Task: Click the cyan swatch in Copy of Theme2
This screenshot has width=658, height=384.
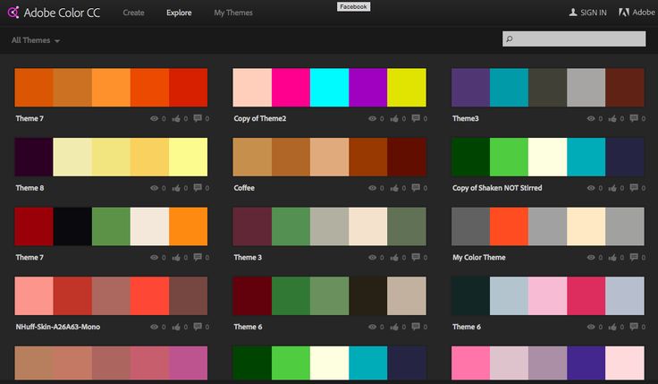Action: pos(329,88)
